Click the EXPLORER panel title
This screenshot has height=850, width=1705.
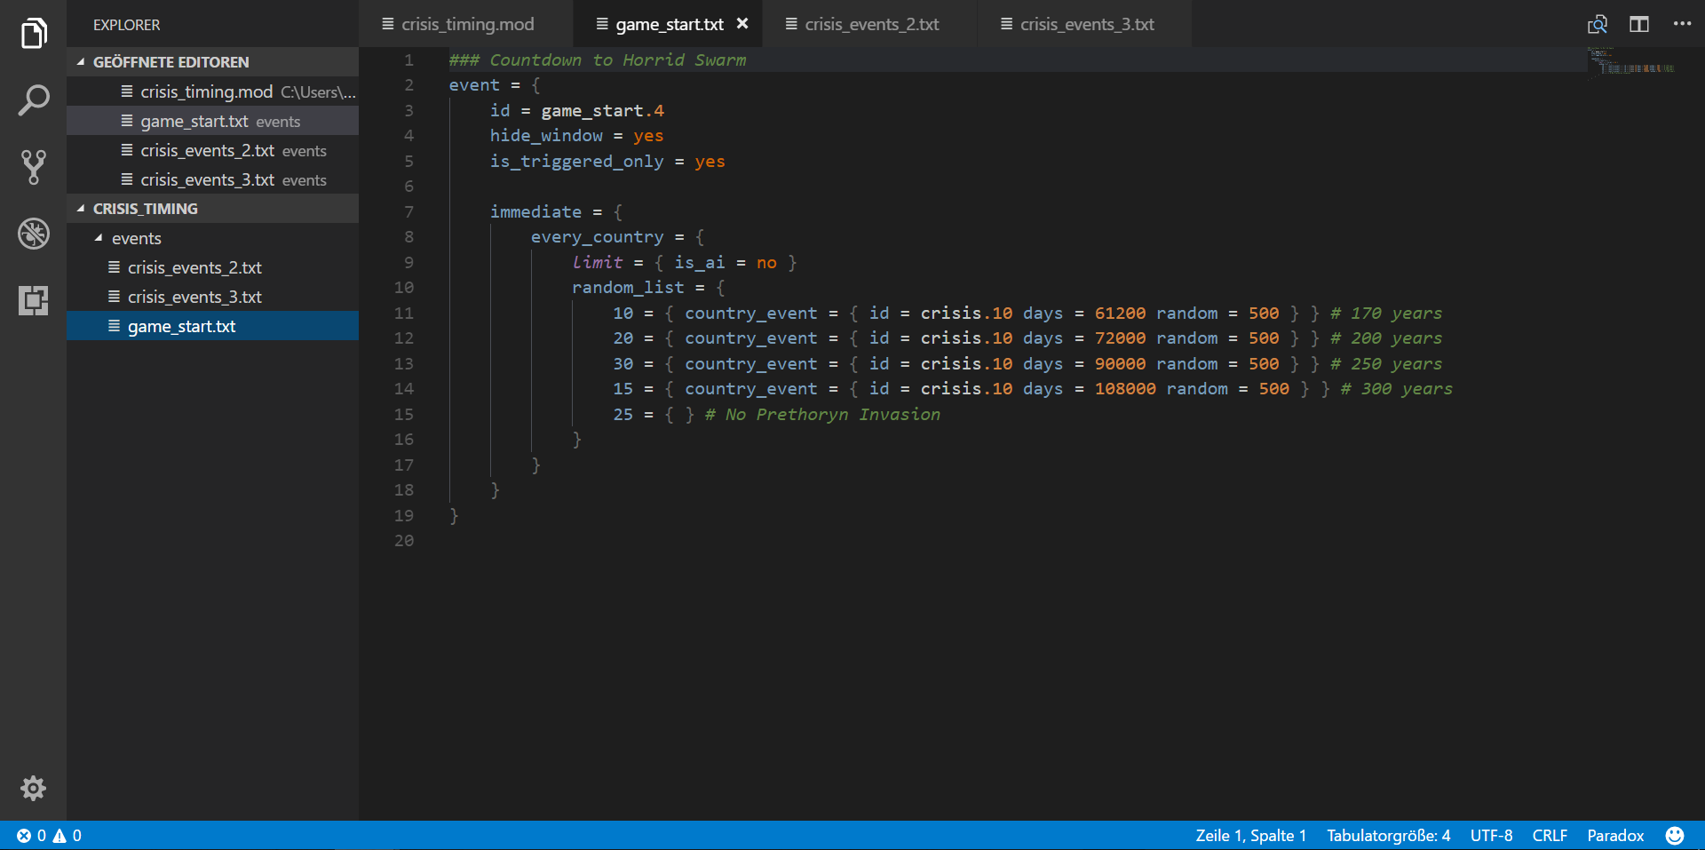[127, 25]
